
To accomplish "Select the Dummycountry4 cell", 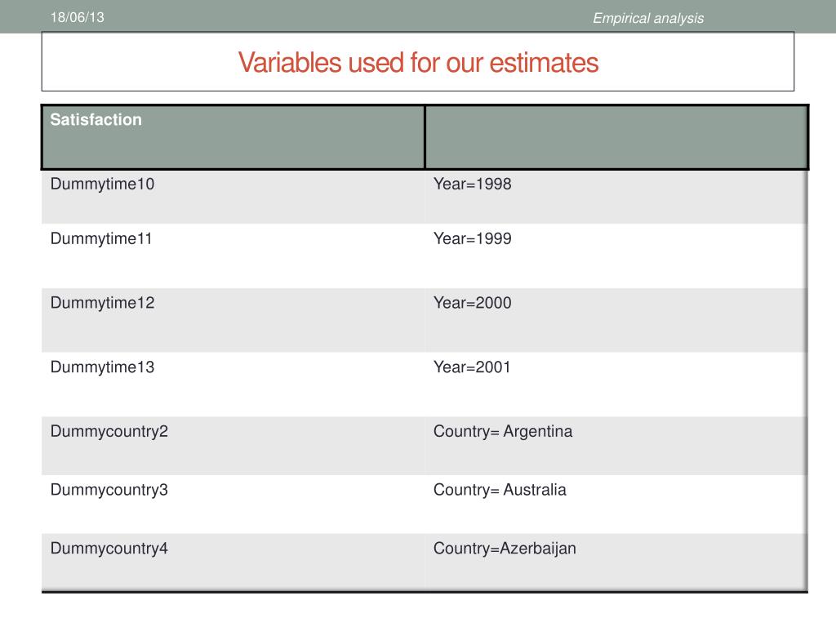I will 233,562.
